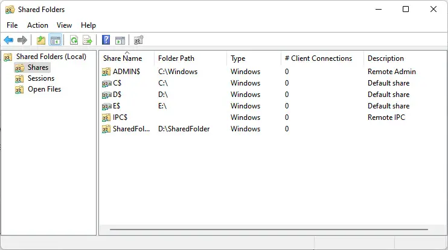Screen dimensions: 448x250
Task: Select the C$ share name
Action: (117, 83)
